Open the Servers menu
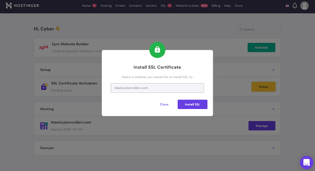Screen dimensions: 315x171 tap(151, 6)
